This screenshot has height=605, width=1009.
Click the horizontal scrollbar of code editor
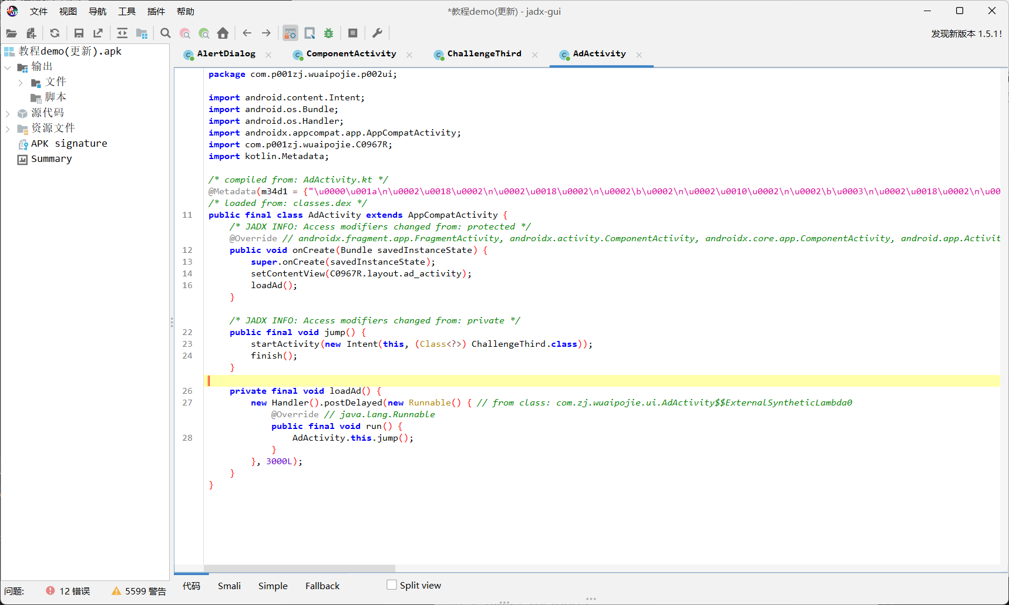(300, 568)
